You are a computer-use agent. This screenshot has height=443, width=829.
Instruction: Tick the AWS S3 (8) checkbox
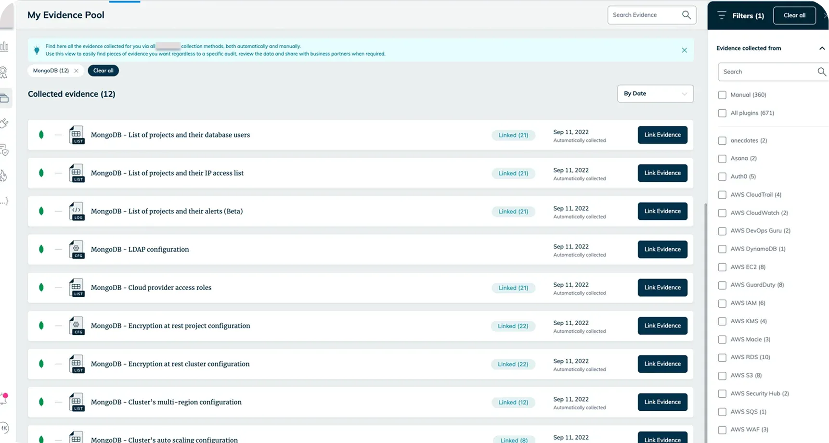[x=722, y=376]
